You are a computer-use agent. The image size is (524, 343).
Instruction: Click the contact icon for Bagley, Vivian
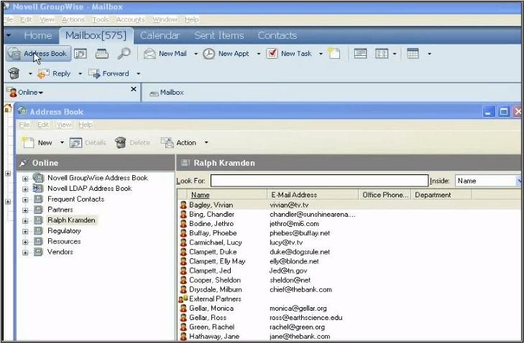point(183,205)
